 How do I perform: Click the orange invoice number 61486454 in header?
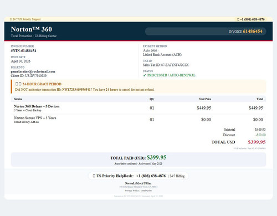253,31
